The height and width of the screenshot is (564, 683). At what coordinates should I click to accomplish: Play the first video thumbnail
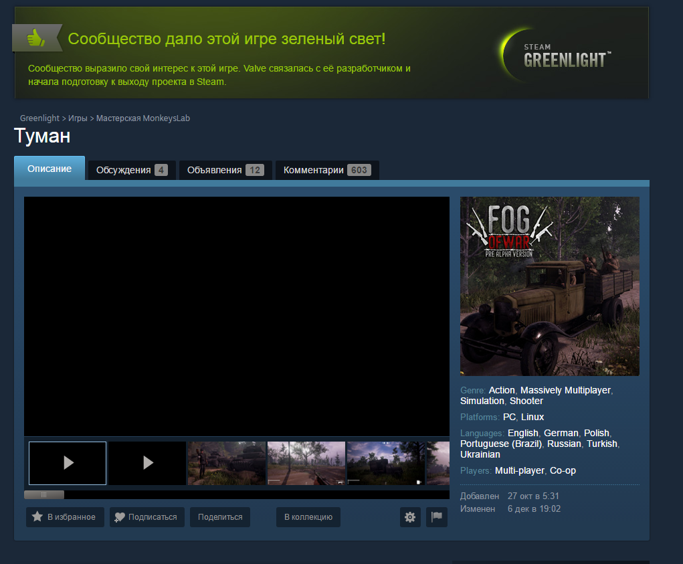point(68,463)
